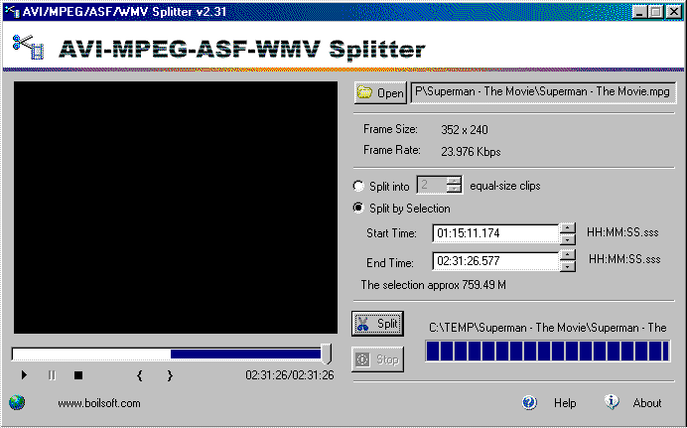Click the seek slider thumb on timeline

(326, 354)
